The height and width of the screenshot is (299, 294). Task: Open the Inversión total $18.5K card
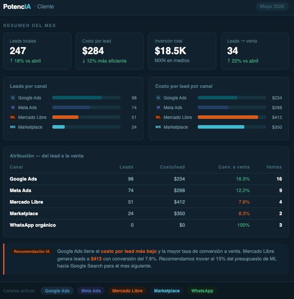click(x=182, y=51)
